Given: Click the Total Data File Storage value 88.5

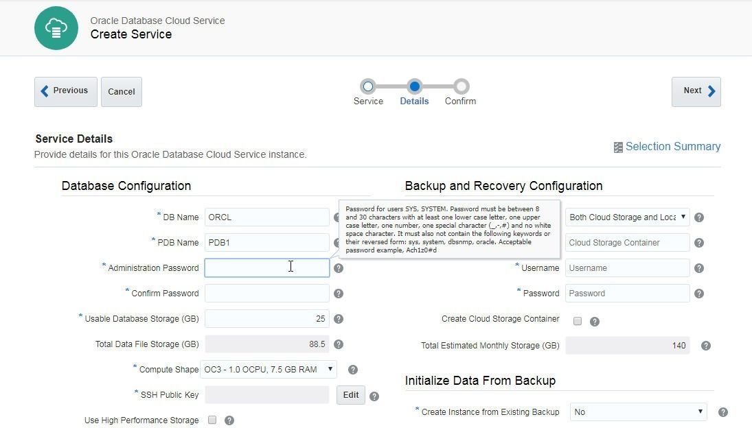Looking at the screenshot, I should coord(317,344).
